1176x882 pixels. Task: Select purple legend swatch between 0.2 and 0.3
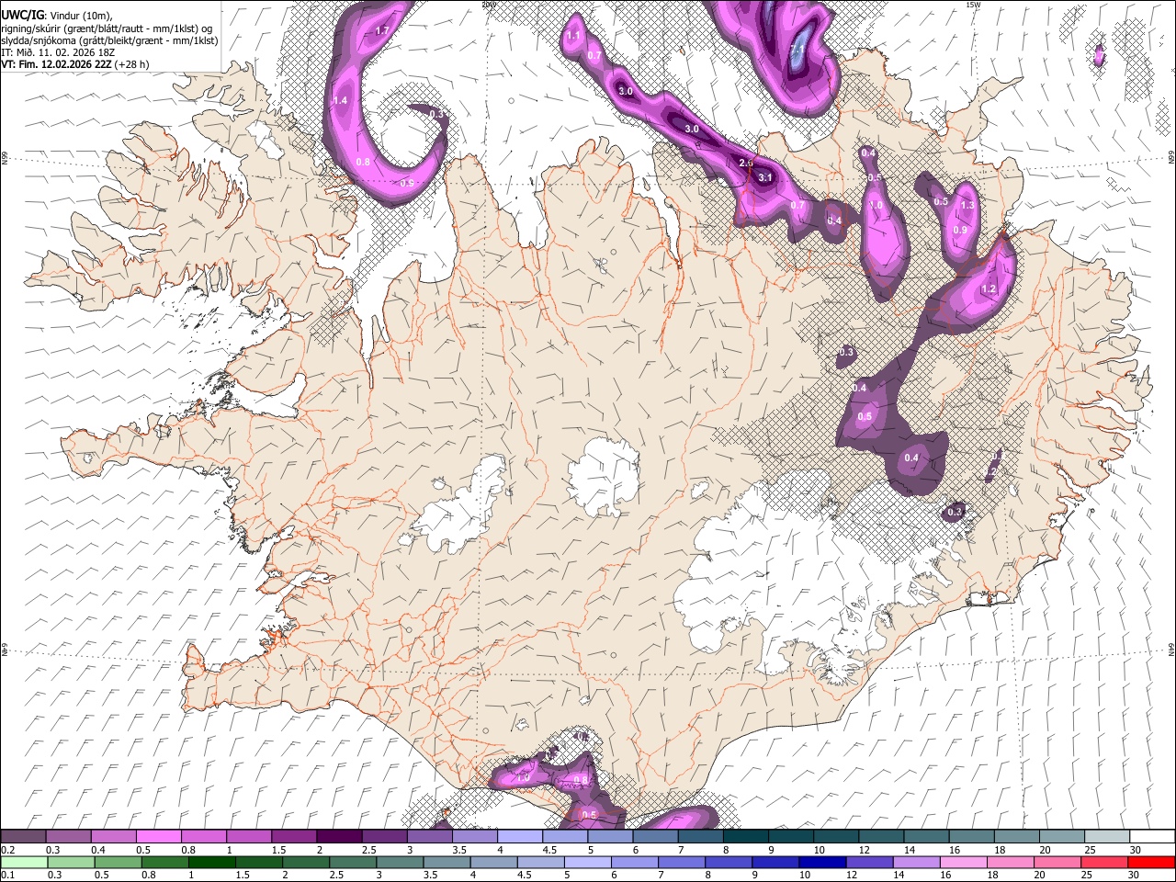point(23,836)
